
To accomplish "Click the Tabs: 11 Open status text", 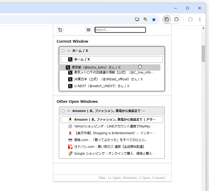I will (132, 178).
